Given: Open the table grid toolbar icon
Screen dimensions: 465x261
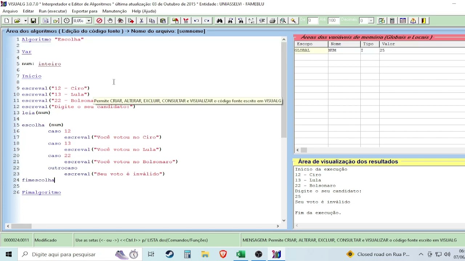Looking at the screenshot, I should point(403,21).
